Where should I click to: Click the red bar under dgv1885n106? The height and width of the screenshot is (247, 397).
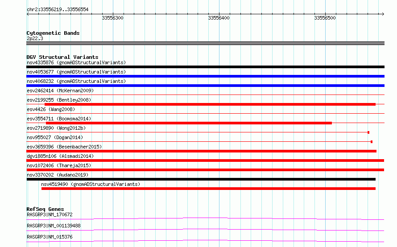coord(205,161)
